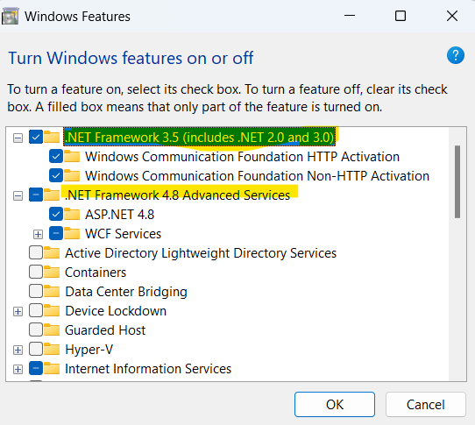Image resolution: width=475 pixels, height=425 pixels.
Task: Enable Active Directory Lightweight Directory Services checkbox
Action: 36,252
